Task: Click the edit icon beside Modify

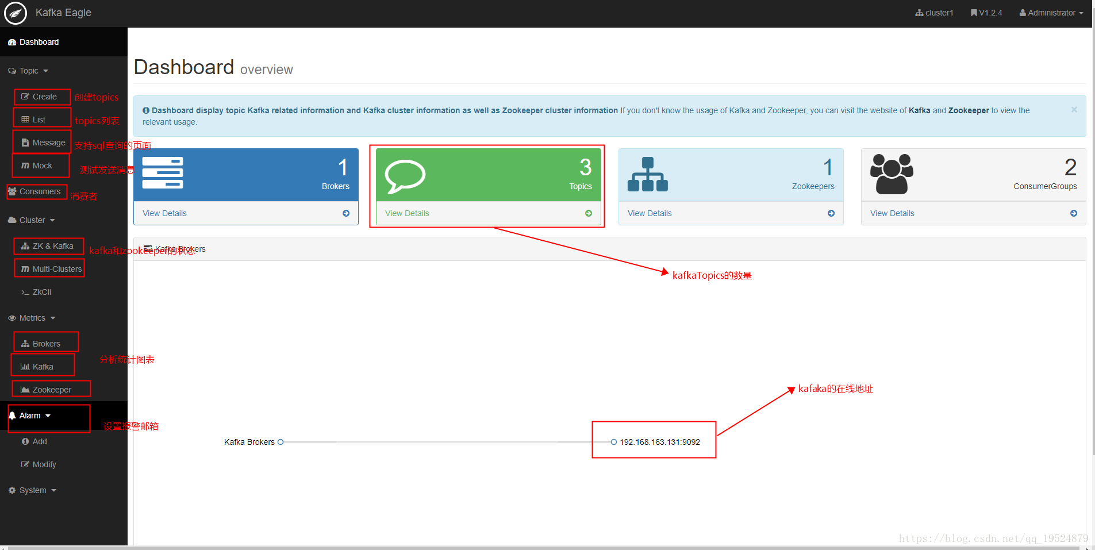Action: [25, 464]
